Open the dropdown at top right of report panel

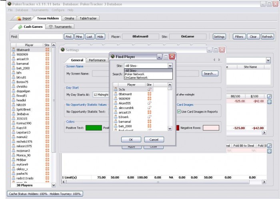coord(268,60)
